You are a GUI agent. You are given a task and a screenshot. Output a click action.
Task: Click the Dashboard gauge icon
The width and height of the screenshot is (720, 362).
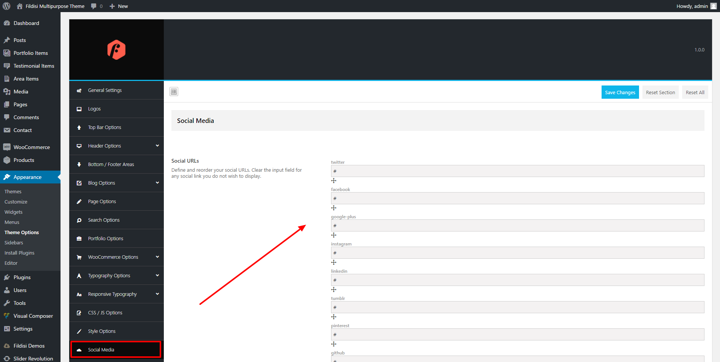coord(7,23)
